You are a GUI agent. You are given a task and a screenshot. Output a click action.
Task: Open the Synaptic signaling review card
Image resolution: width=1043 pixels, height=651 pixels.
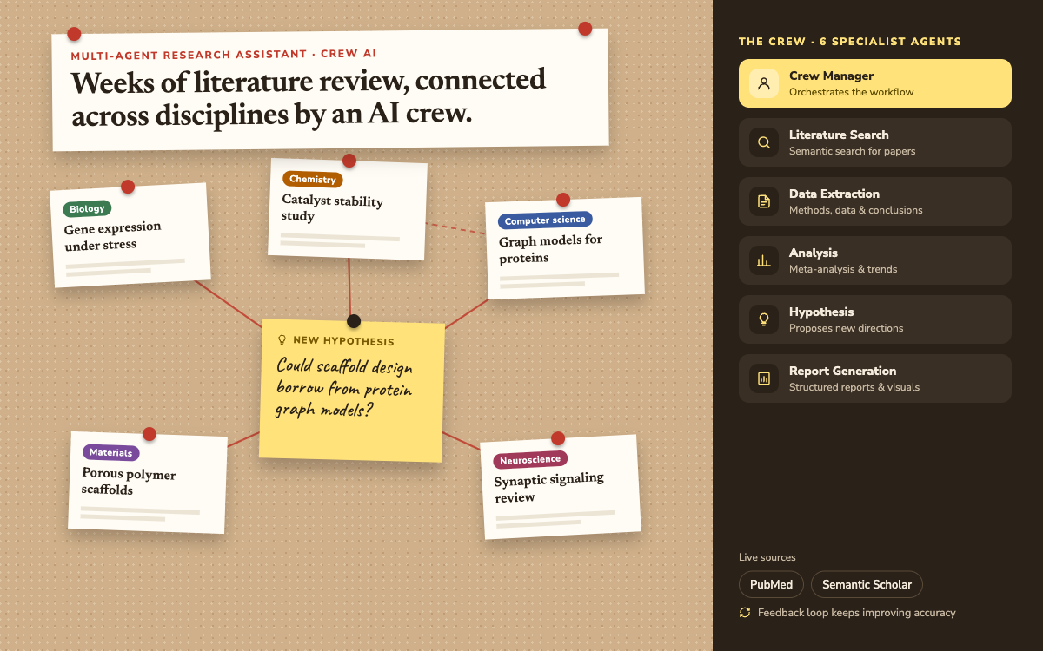coord(561,487)
